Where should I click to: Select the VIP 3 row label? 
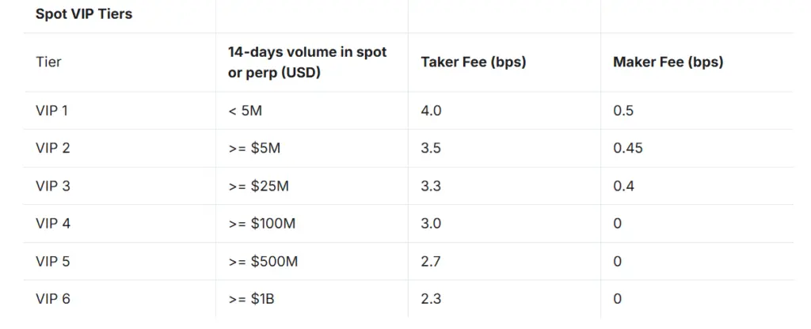(53, 186)
